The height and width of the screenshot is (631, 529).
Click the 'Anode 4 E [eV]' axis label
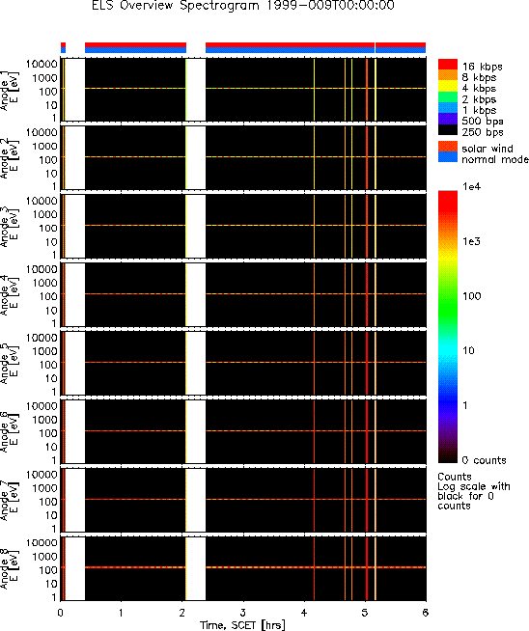[9, 296]
